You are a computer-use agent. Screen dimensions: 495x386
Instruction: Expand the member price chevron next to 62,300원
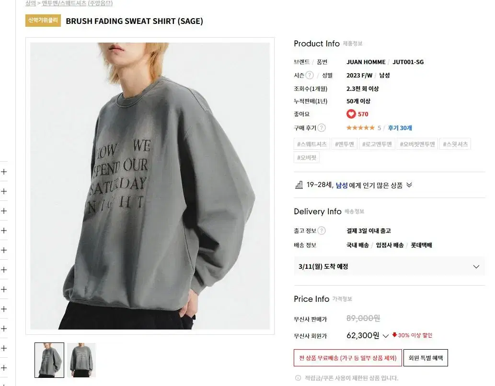pyautogui.click(x=385, y=336)
